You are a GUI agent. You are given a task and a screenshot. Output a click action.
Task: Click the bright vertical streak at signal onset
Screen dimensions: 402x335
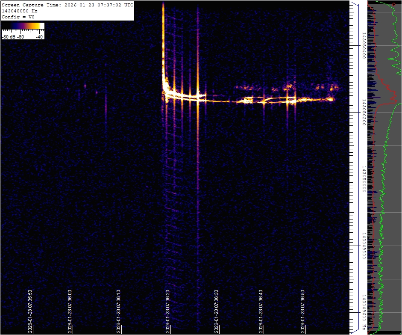[x=163, y=39]
